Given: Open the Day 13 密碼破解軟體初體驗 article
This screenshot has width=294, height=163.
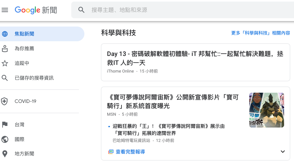Looking at the screenshot, I should (x=195, y=58).
